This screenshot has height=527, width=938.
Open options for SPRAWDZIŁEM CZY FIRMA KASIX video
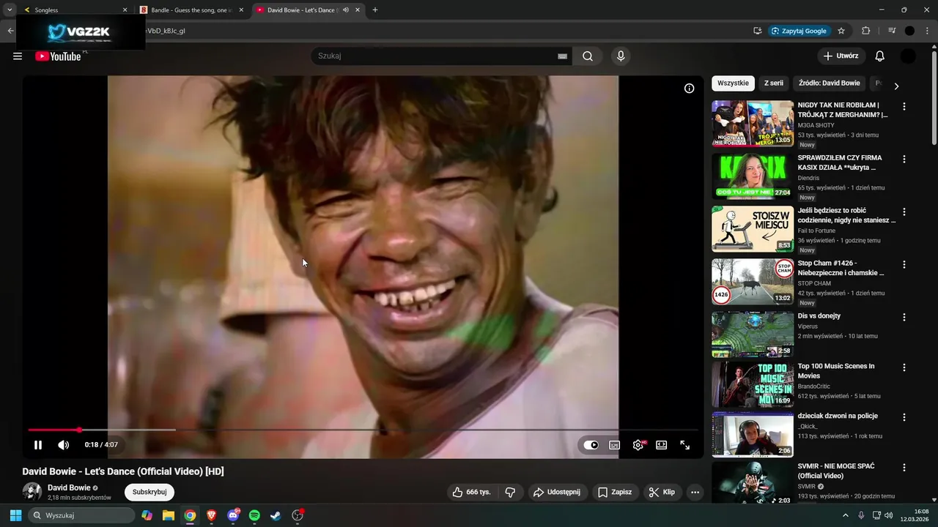coord(904,159)
